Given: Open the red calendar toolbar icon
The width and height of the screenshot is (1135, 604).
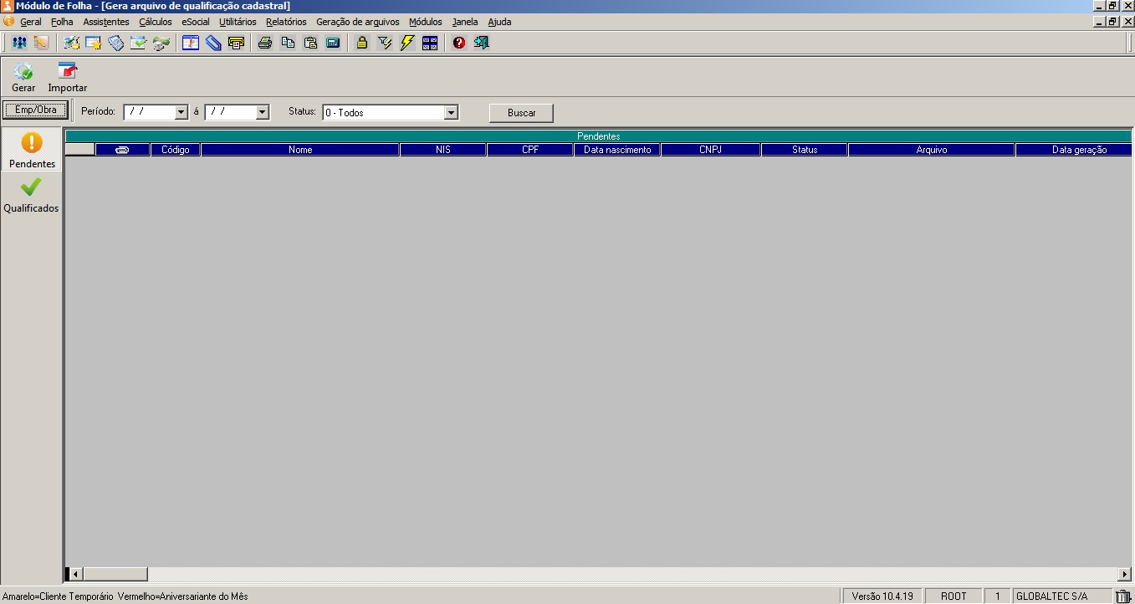Looking at the screenshot, I should 191,43.
